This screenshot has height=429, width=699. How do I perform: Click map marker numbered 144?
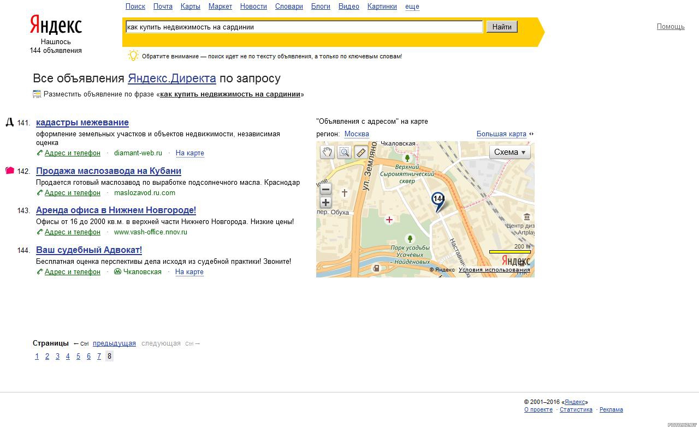click(438, 201)
